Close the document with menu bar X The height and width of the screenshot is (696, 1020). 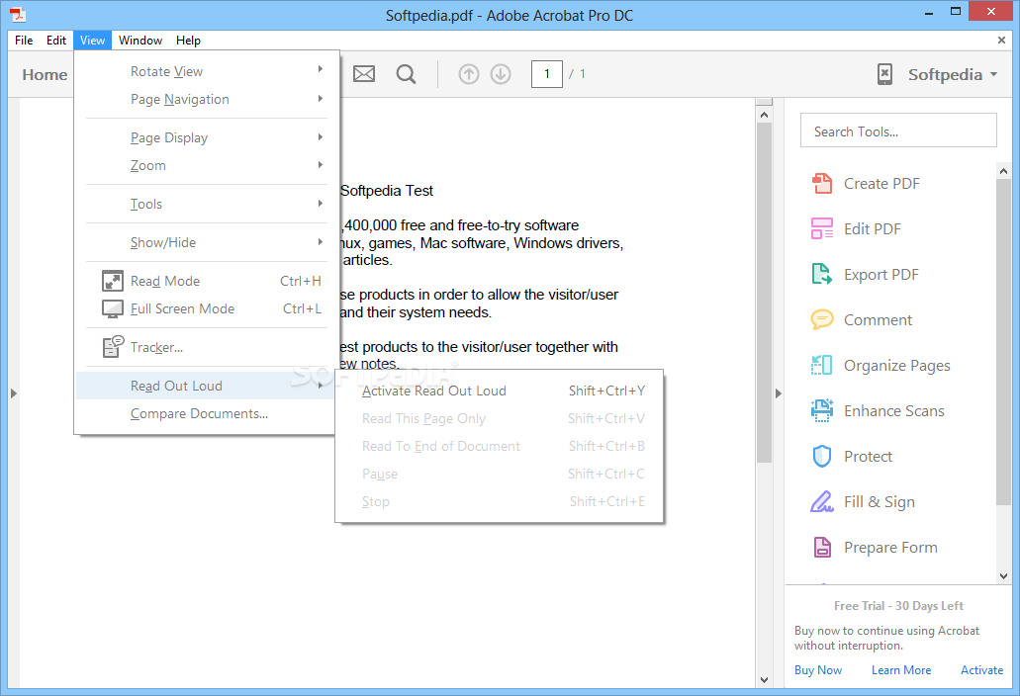pos(1001,41)
